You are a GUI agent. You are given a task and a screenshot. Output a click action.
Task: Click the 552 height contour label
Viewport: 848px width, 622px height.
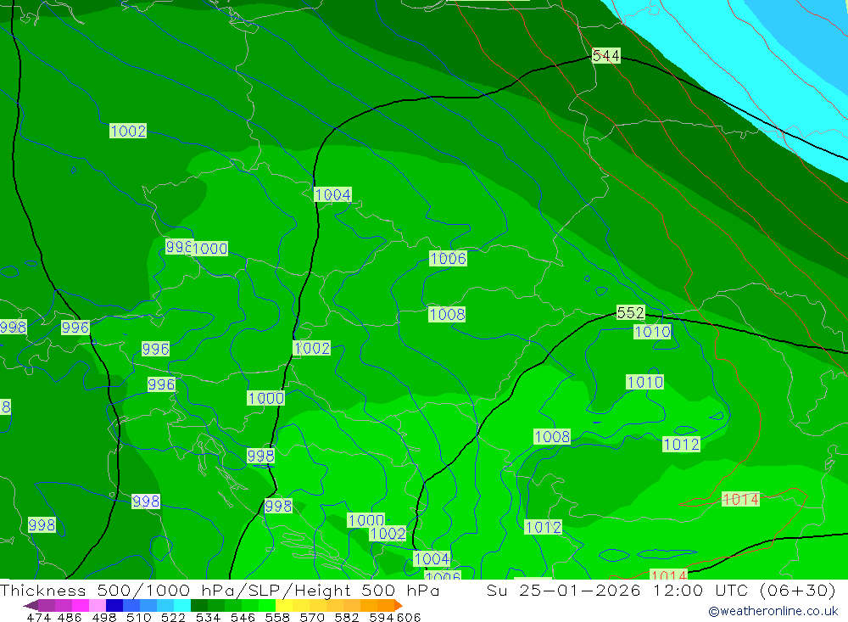point(631,312)
